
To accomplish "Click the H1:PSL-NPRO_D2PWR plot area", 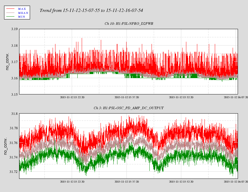I will tap(128, 61).
